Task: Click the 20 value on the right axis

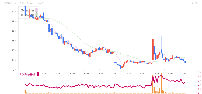Action: point(199,85)
